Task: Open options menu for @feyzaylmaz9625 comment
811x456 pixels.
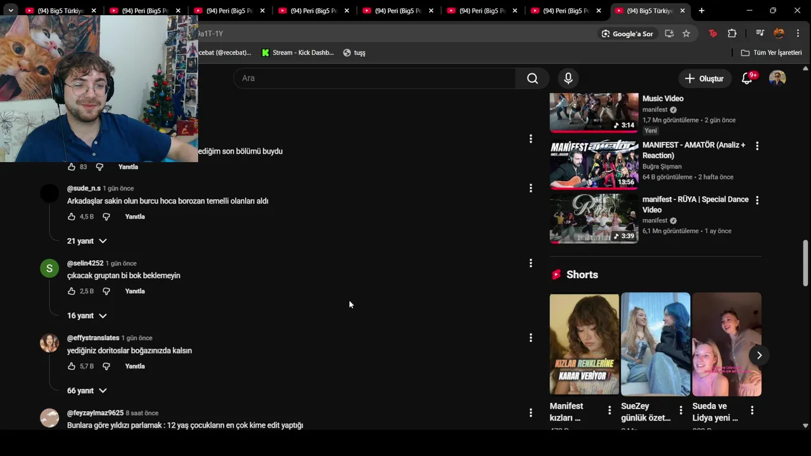Action: click(531, 412)
